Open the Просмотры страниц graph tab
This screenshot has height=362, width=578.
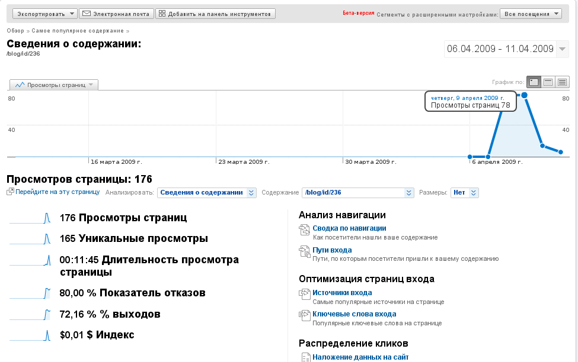point(55,85)
